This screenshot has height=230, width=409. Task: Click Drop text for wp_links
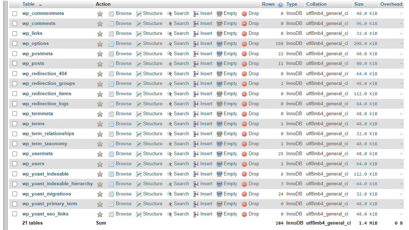click(x=254, y=33)
